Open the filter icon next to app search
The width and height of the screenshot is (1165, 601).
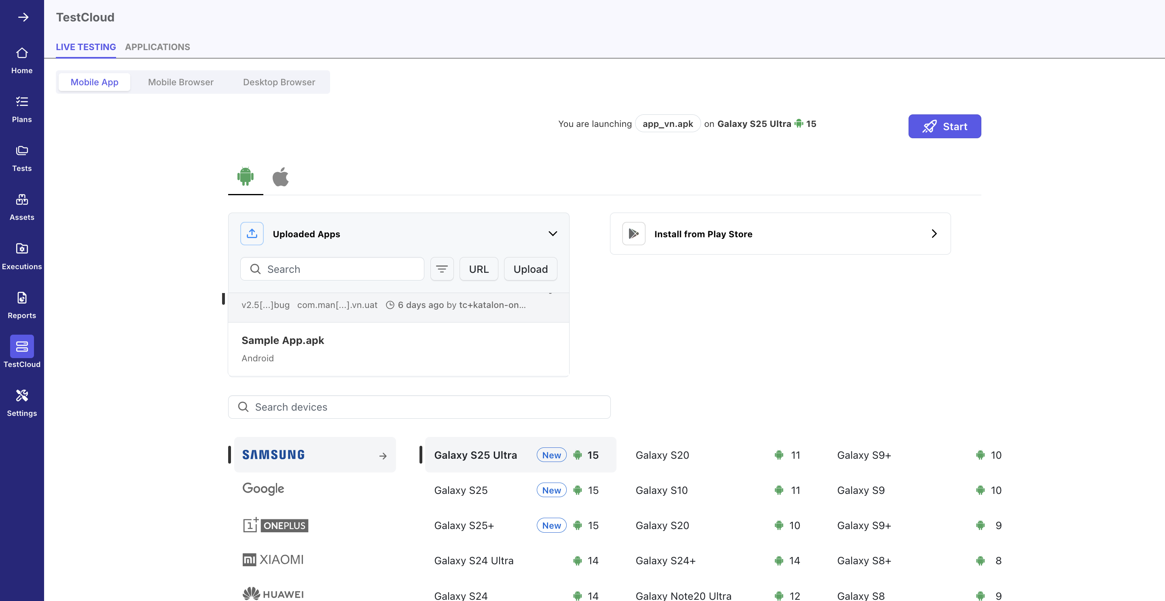[442, 269]
